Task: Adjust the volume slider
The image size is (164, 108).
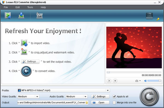Action: (154, 81)
